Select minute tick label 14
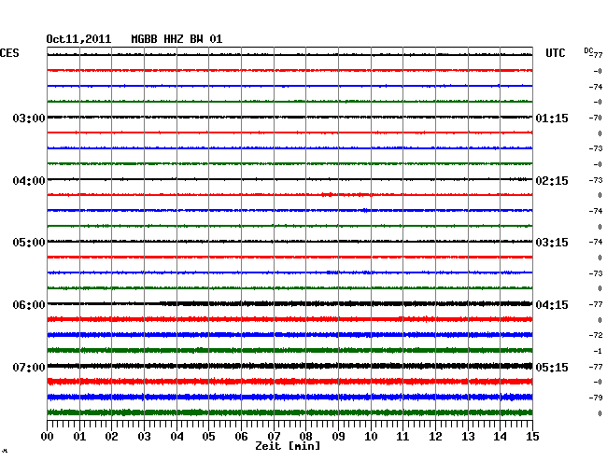This screenshot has height=461, width=607. [501, 436]
